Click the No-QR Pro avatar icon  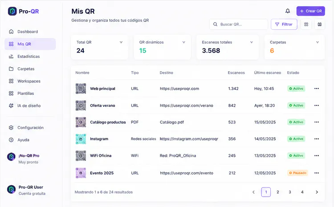point(11,157)
